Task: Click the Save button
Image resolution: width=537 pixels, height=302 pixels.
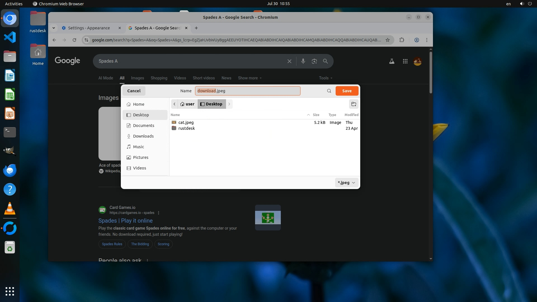Action: pyautogui.click(x=347, y=91)
